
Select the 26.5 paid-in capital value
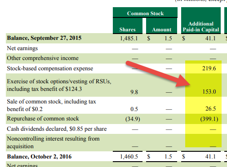[x=210, y=109]
